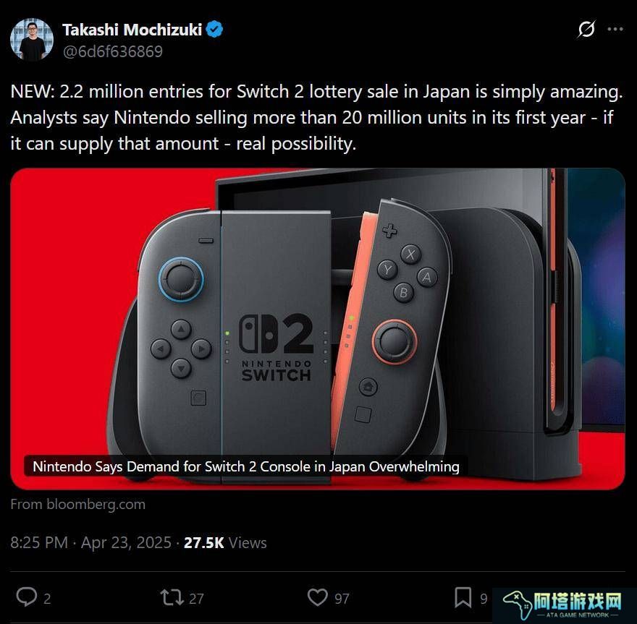Toggle the heart like icon
The image size is (637, 624).
click(x=317, y=597)
